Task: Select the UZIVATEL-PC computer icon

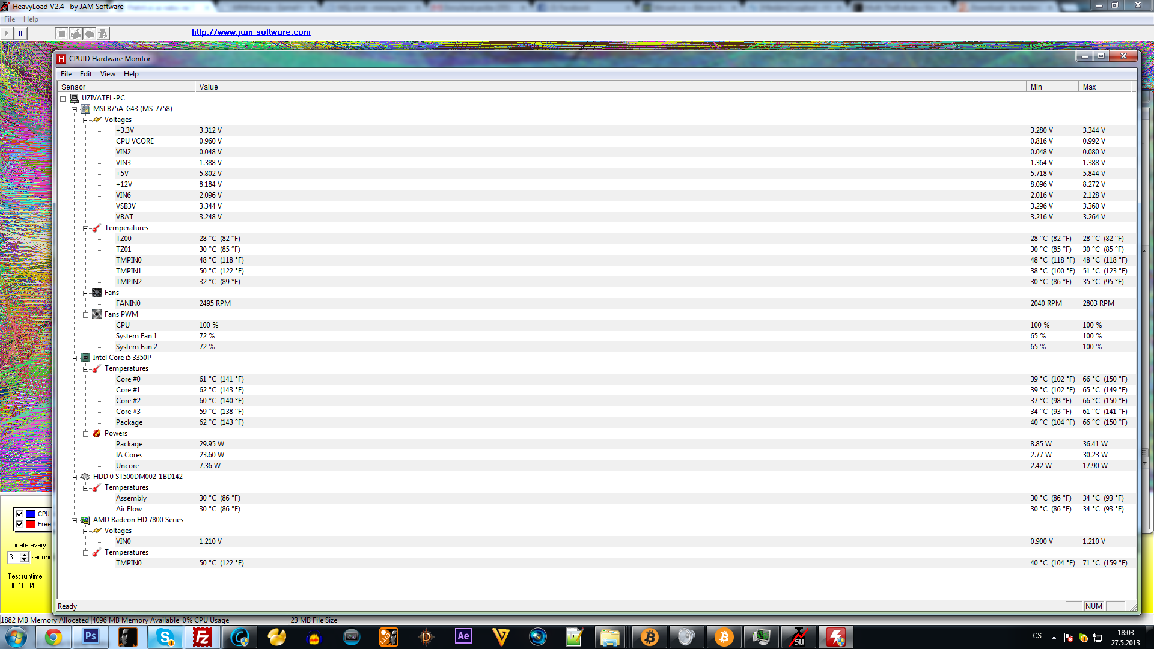Action: [74, 98]
